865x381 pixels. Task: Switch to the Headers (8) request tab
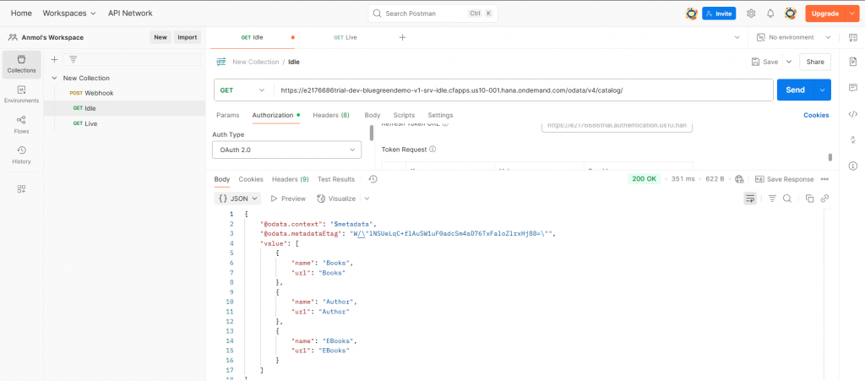click(x=331, y=115)
